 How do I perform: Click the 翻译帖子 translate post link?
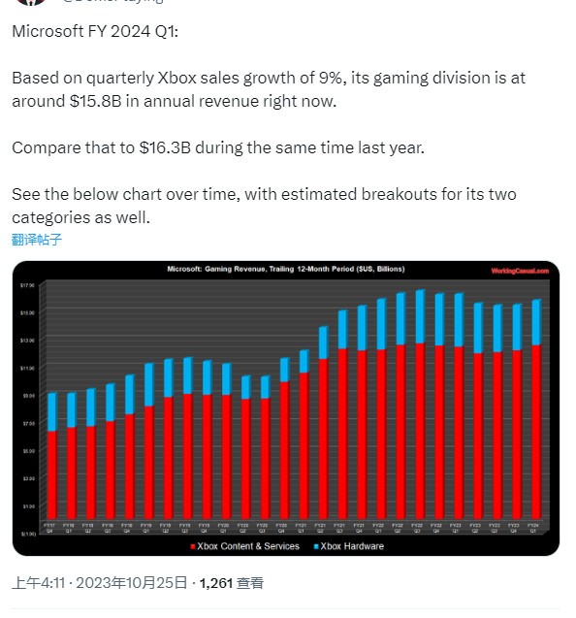pyautogui.click(x=37, y=240)
